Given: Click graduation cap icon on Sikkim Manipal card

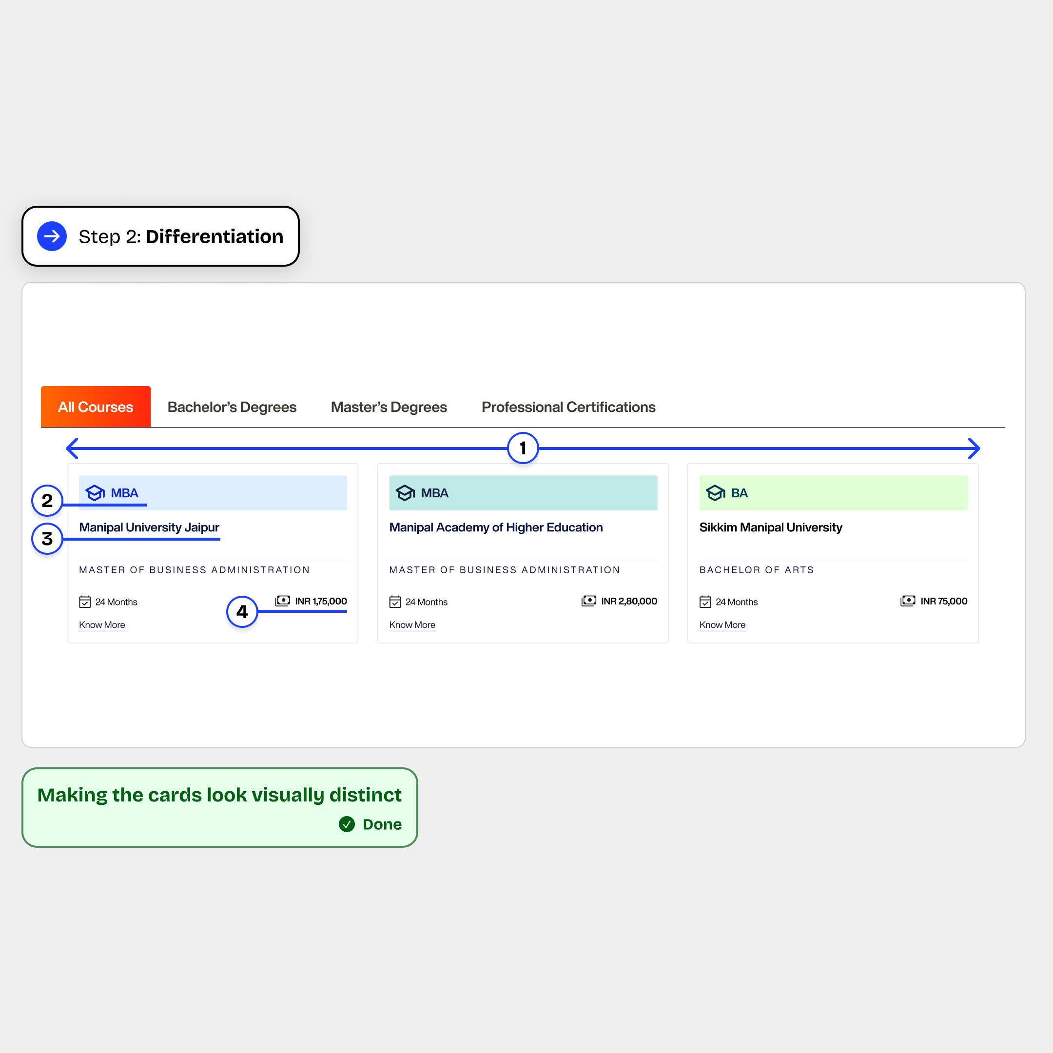Looking at the screenshot, I should coord(715,493).
